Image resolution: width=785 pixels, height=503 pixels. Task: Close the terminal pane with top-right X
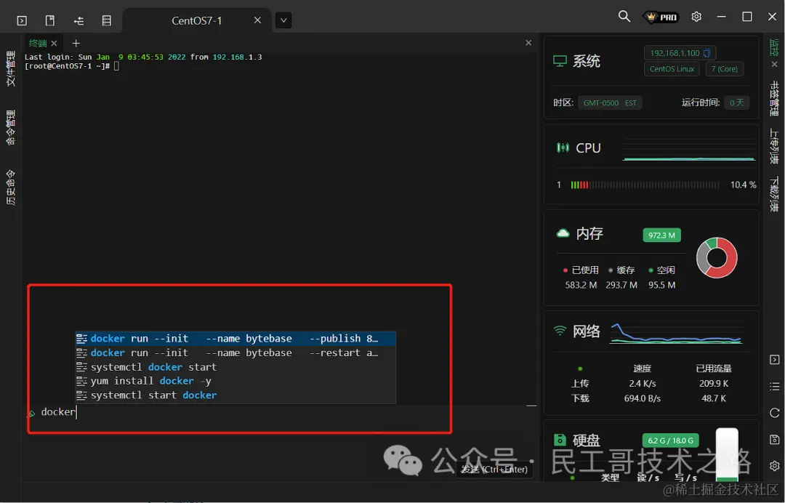click(x=528, y=43)
